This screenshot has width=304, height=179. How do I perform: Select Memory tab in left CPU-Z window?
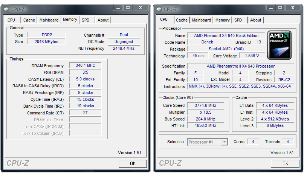[x=70, y=20]
